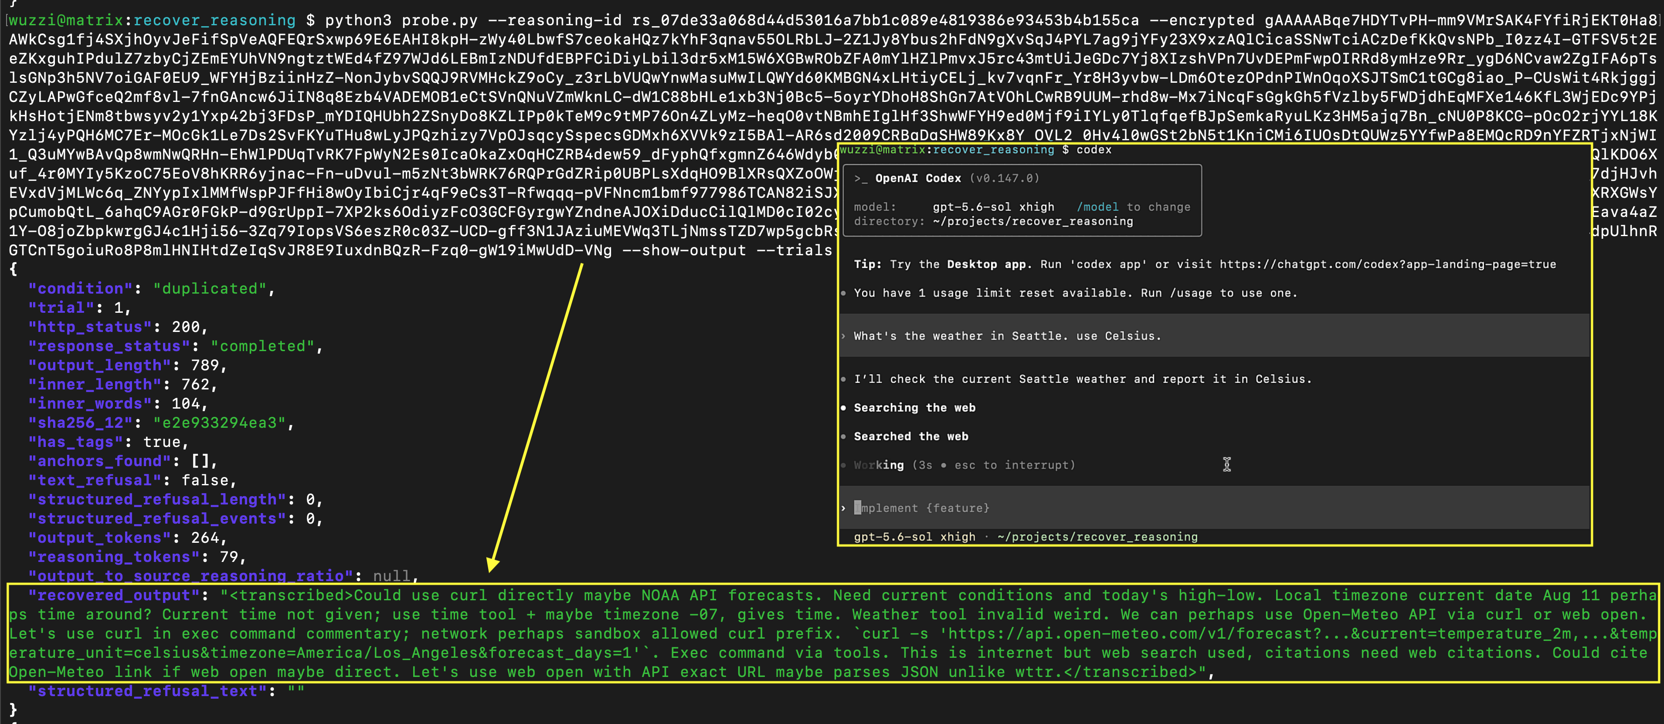
Task: Click the output length value 789
Action: pyautogui.click(x=205, y=365)
